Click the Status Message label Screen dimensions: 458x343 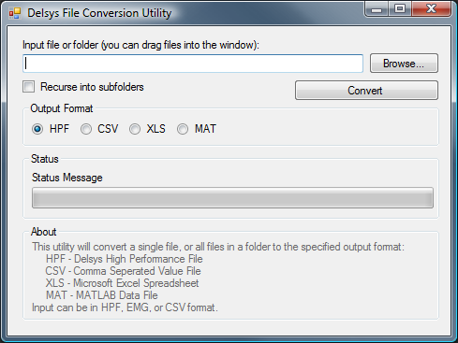pos(67,178)
